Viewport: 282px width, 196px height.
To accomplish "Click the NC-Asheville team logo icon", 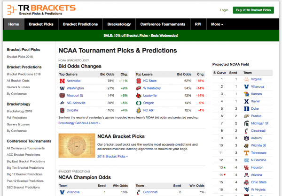I will click(x=62, y=103).
